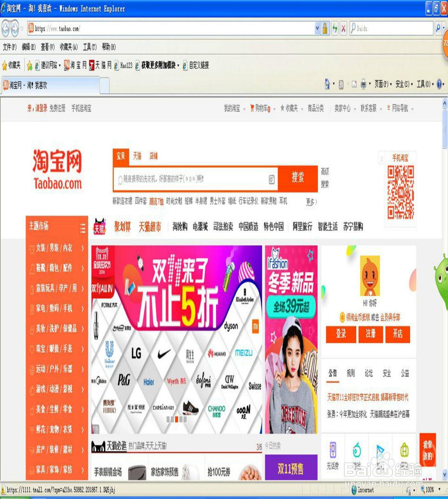Close the 手机淘宝 QR code panel

coord(382,159)
